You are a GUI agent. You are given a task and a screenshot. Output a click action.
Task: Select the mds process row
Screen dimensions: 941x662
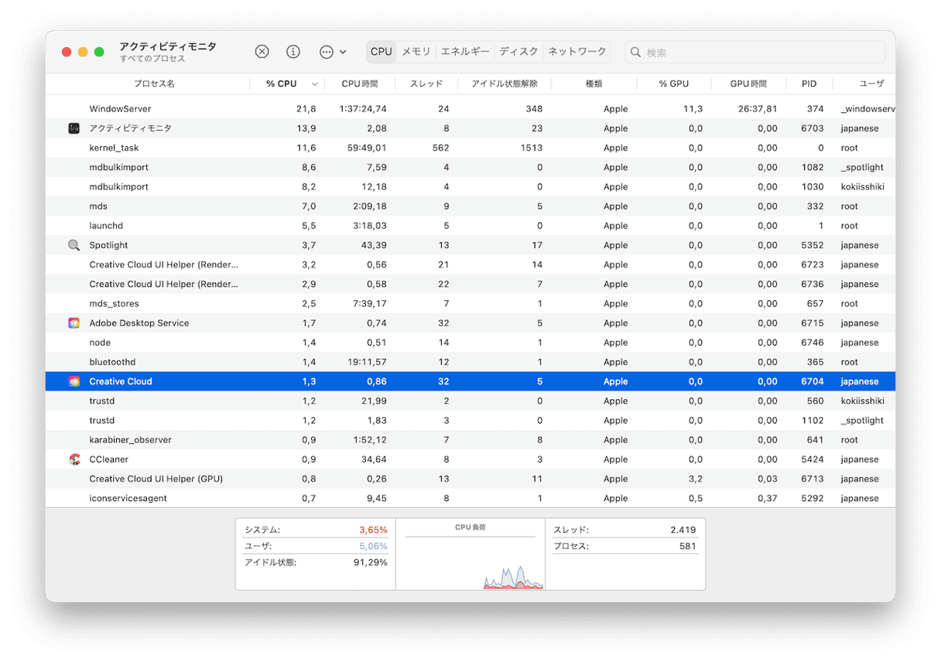coord(470,206)
